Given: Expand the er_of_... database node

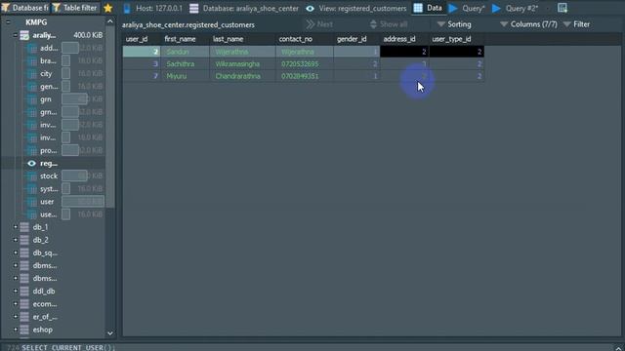Looking at the screenshot, I should click(x=16, y=317).
